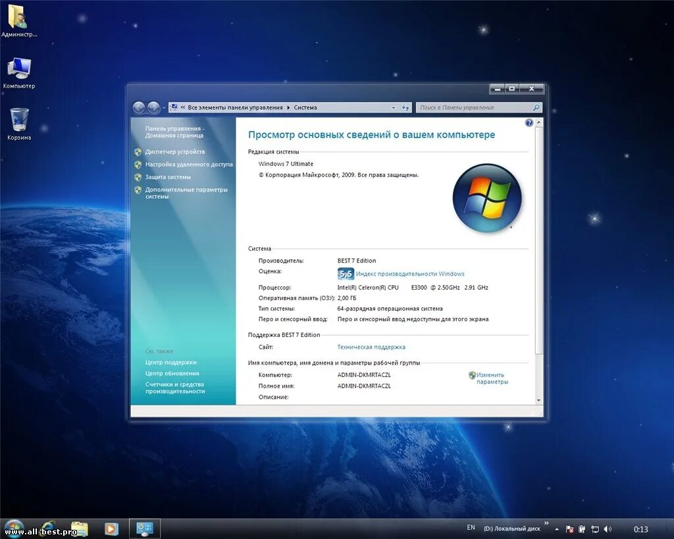This screenshot has height=539, width=674.
Task: Expand hidden icons with the tray up arrow
Action: [x=556, y=528]
